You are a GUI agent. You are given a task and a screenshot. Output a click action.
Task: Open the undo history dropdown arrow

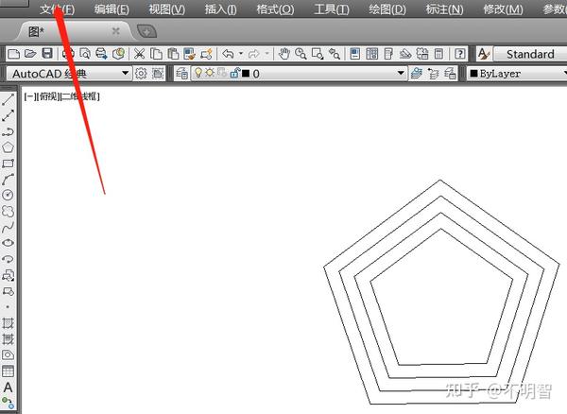coord(241,54)
